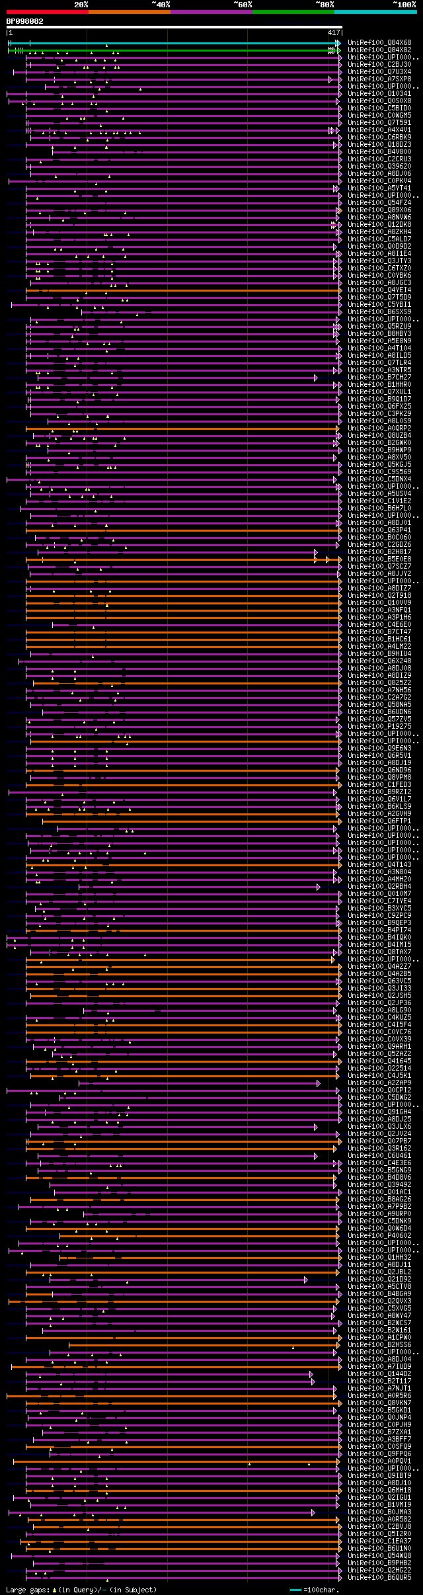Image resolution: width=423 pixels, height=1595 pixels.
Task: Select the label UniRef100_C7IYE4
Action: [379, 901]
